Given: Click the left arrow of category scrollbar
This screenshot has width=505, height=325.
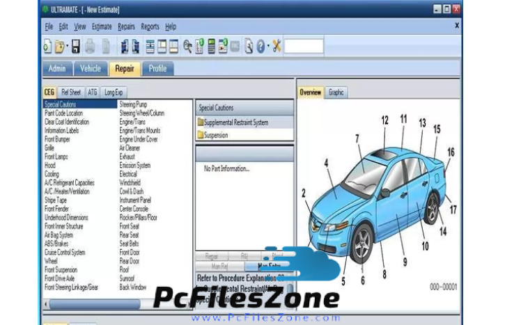Looking at the screenshot, I should tap(46, 304).
